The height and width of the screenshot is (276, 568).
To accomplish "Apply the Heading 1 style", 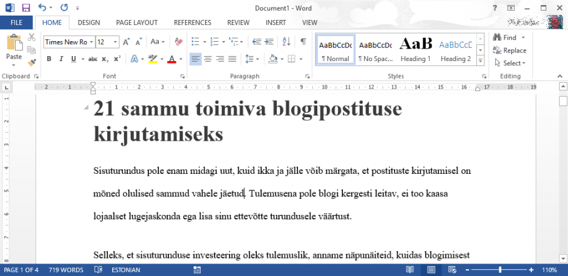I will point(415,50).
